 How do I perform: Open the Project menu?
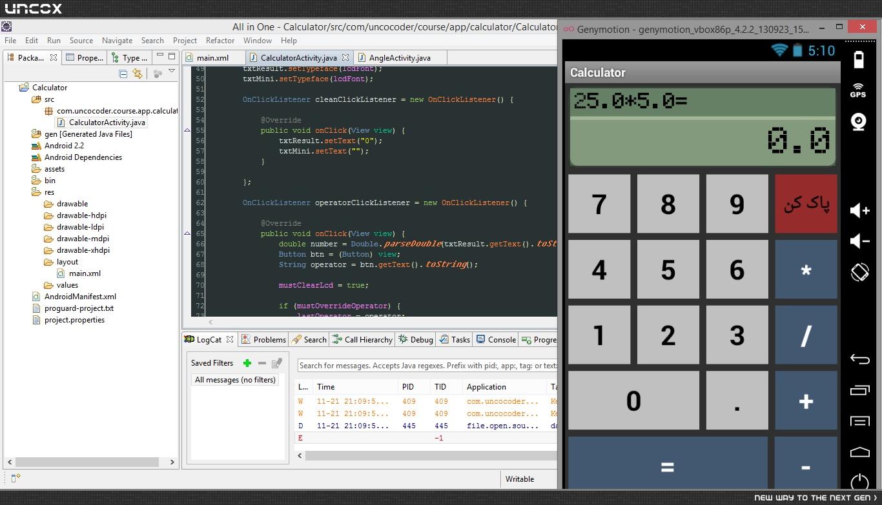pyautogui.click(x=185, y=40)
